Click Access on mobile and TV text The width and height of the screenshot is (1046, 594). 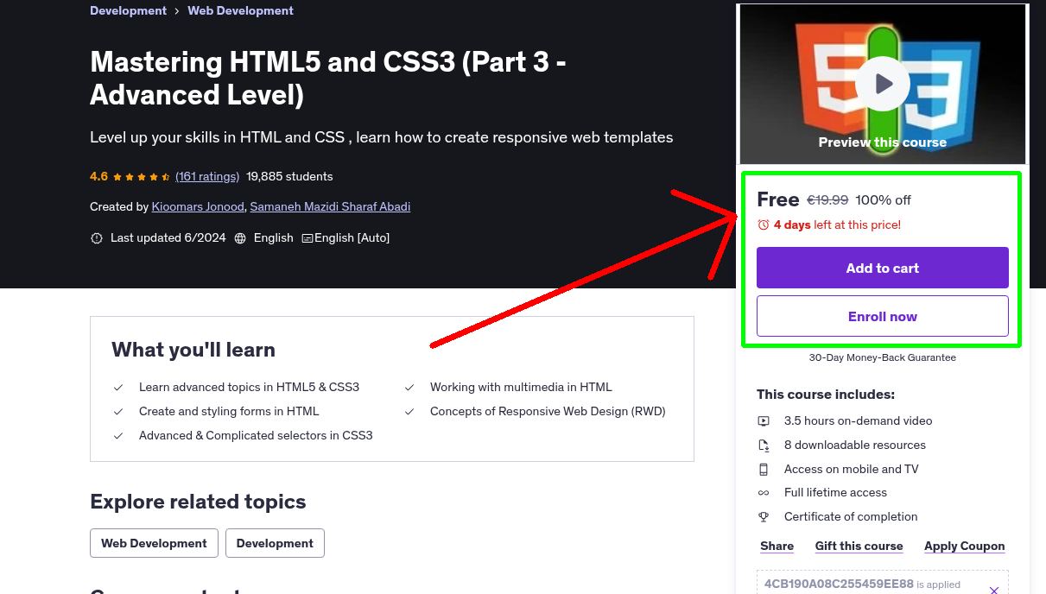point(852,469)
